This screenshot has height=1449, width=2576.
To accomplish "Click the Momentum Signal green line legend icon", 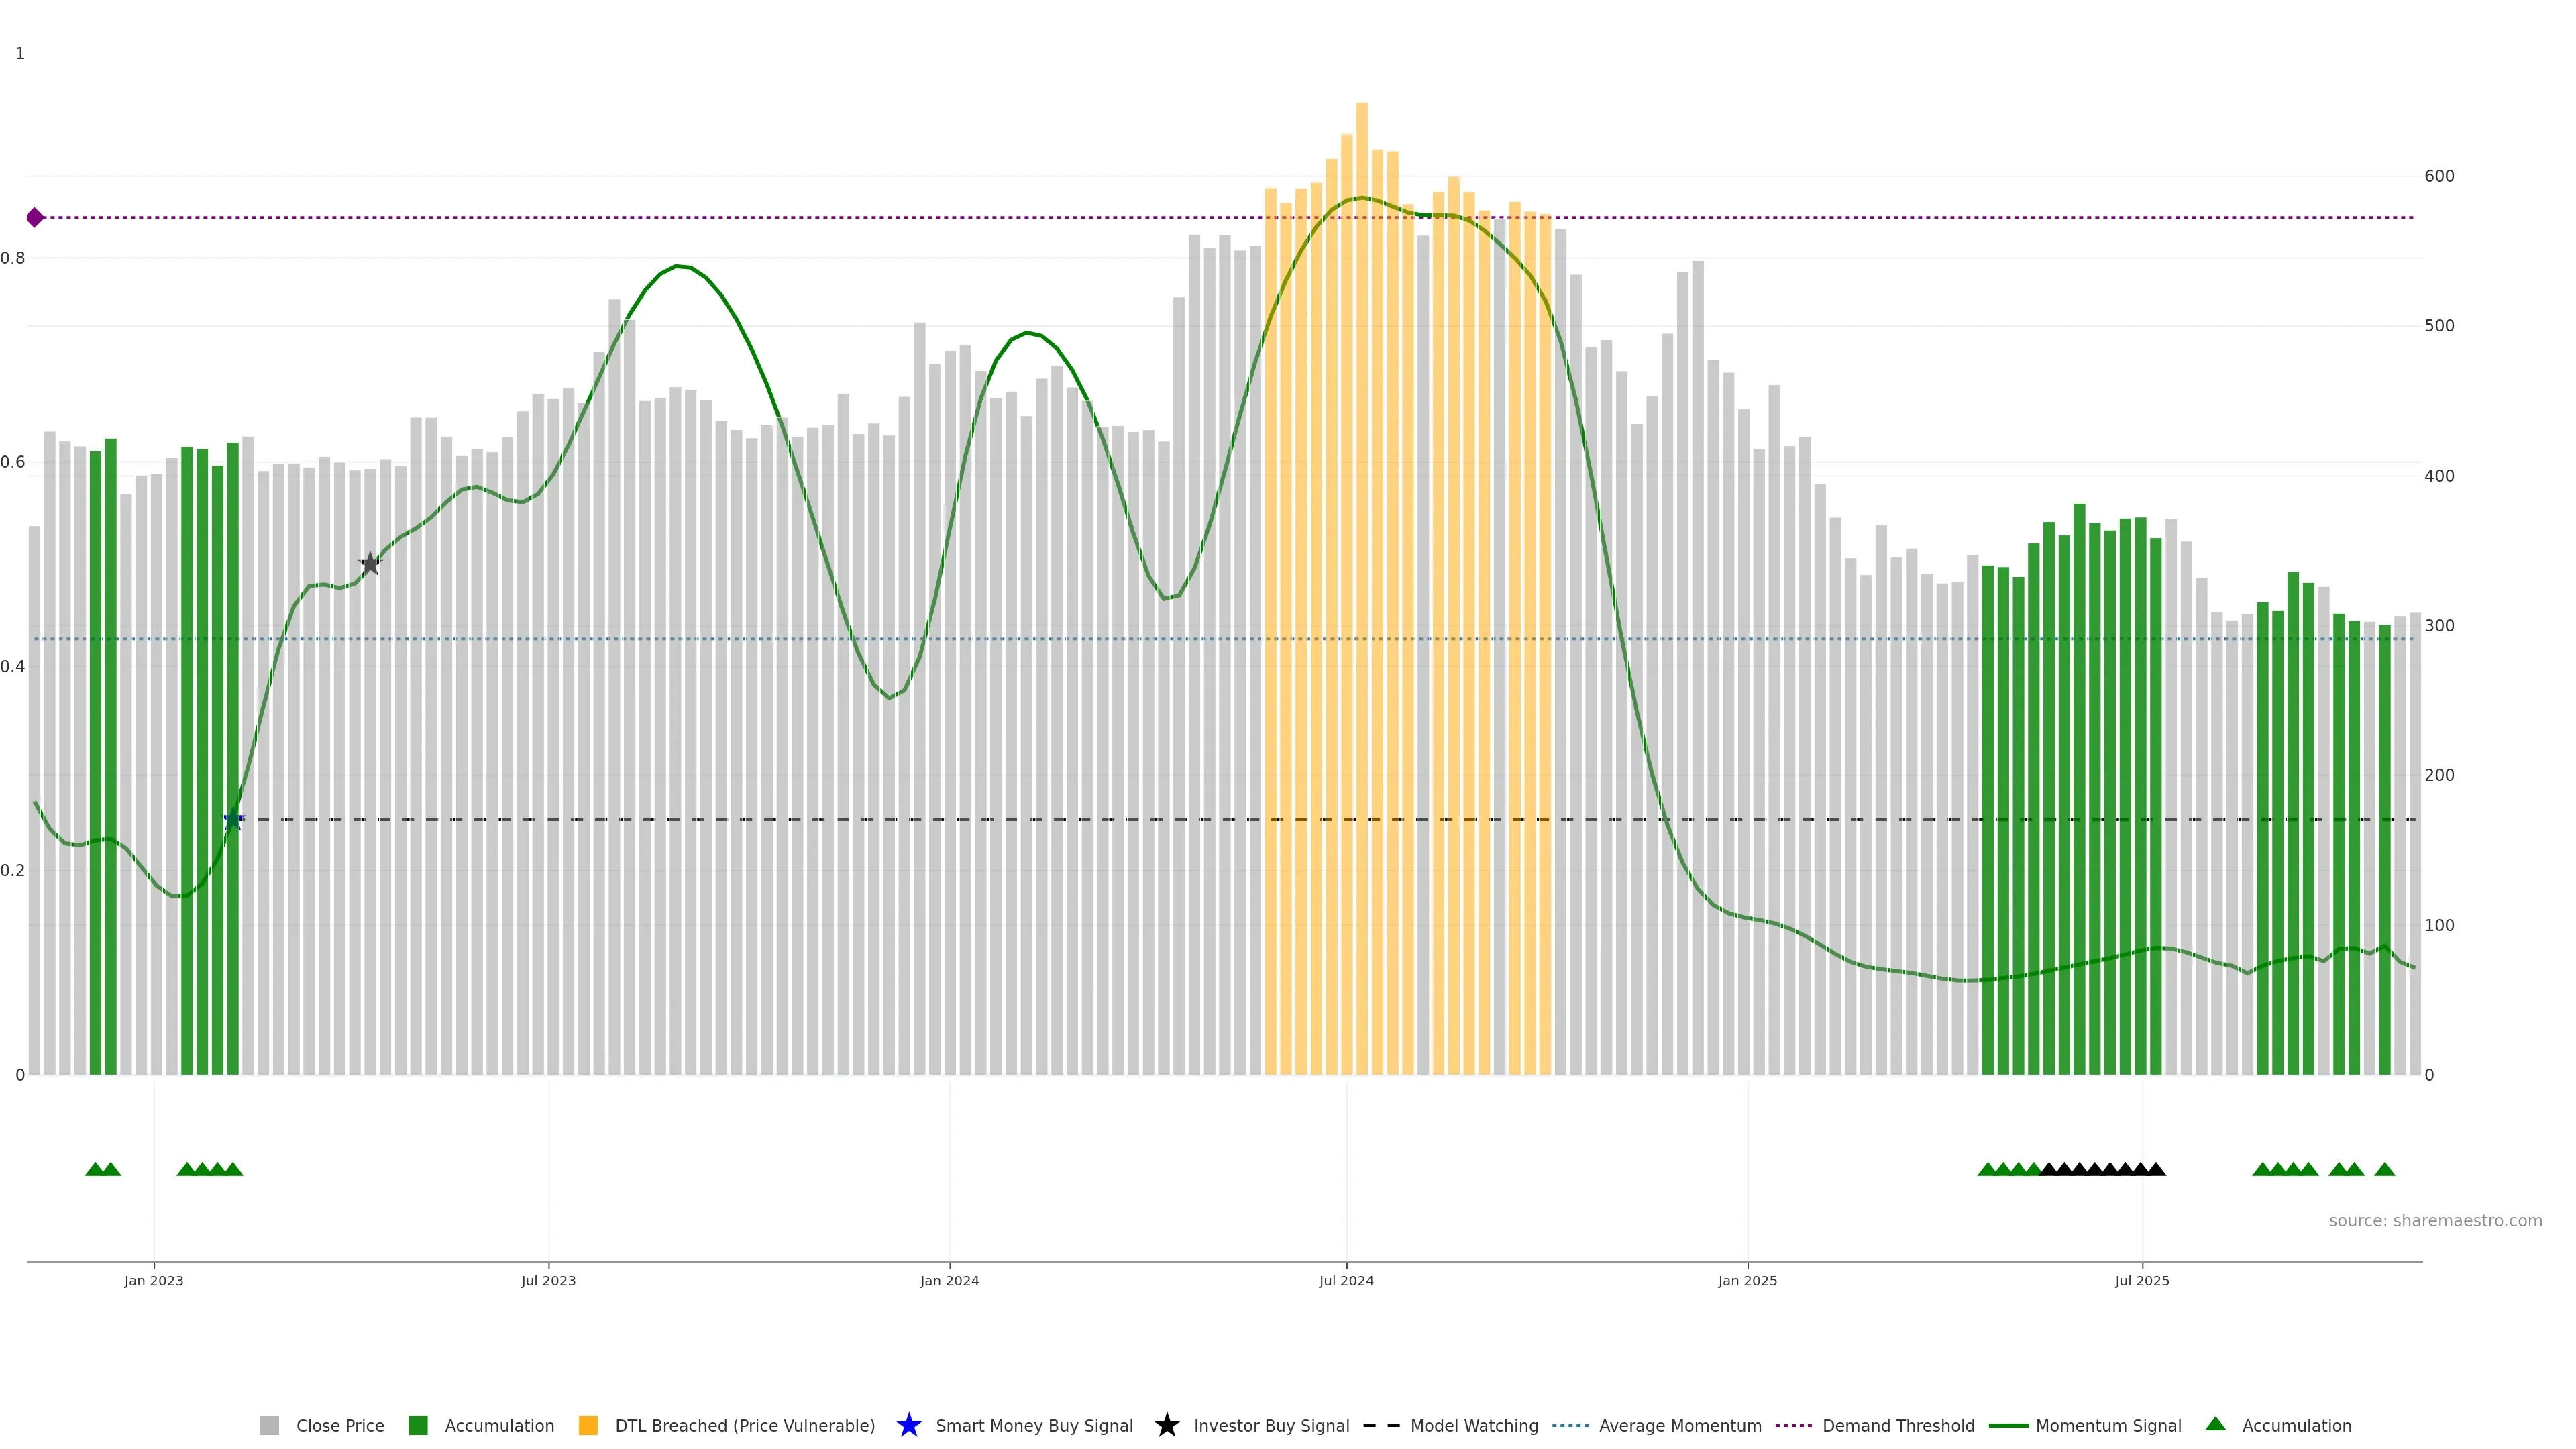I will [x=2008, y=1425].
